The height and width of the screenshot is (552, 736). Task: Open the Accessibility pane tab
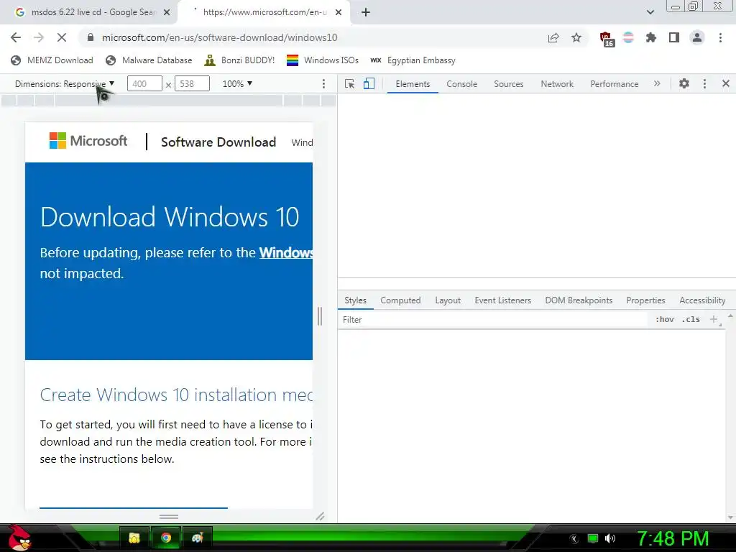[702, 300]
